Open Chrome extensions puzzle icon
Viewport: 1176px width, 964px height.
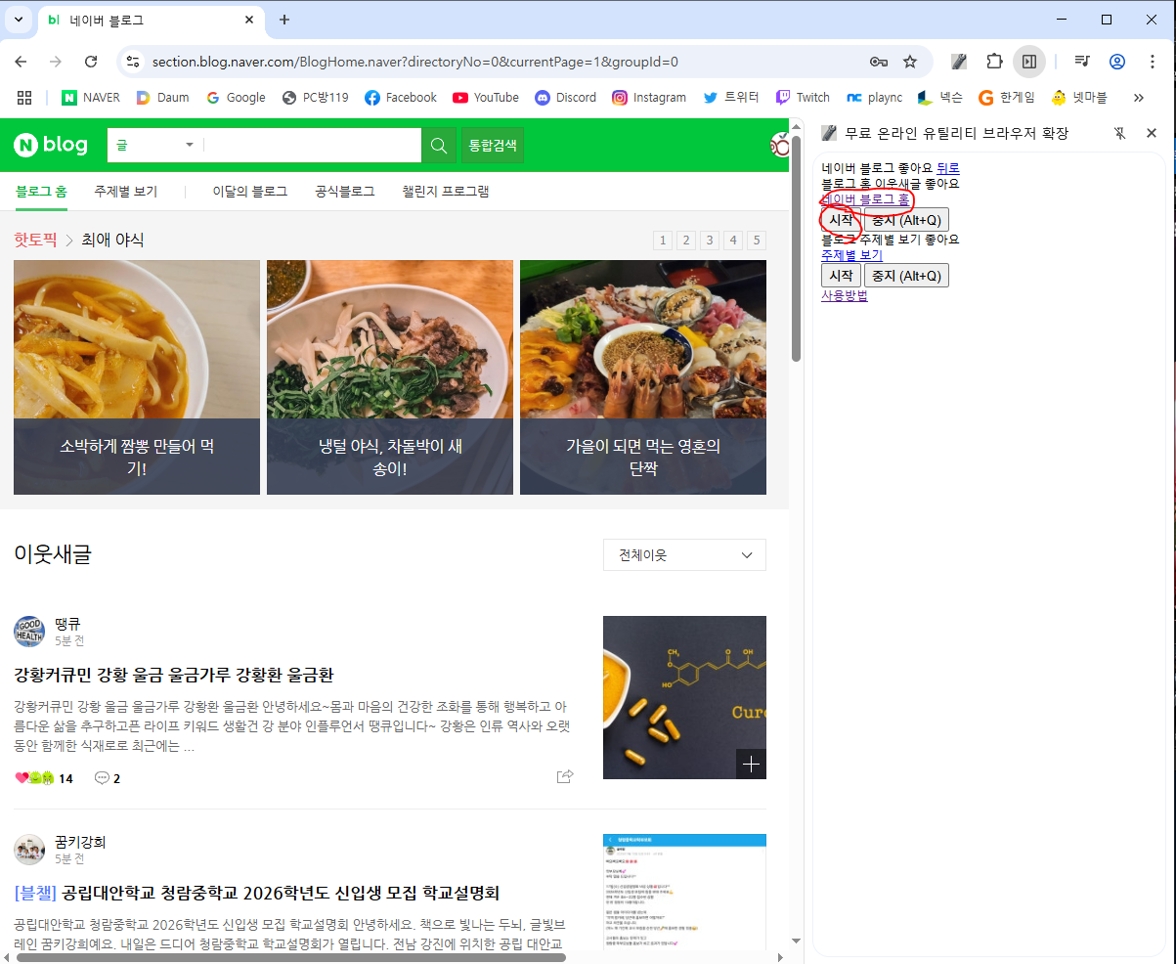(x=994, y=62)
